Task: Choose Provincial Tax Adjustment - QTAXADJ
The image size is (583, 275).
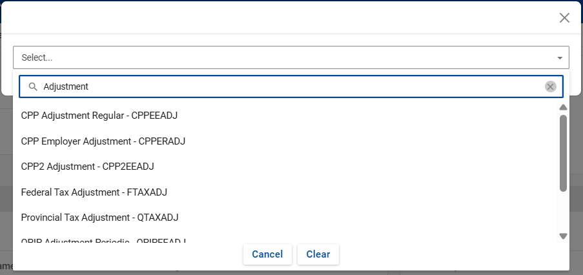Action: (99, 217)
